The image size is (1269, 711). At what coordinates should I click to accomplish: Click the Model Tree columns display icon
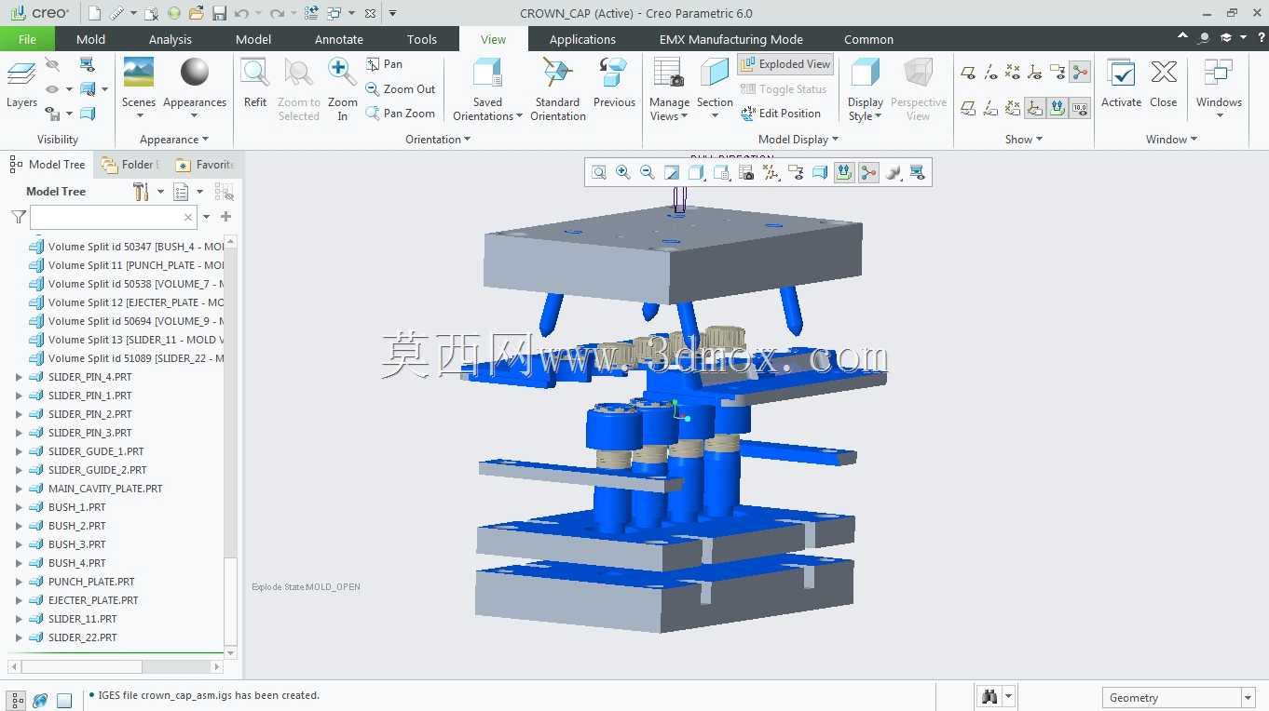(x=181, y=192)
